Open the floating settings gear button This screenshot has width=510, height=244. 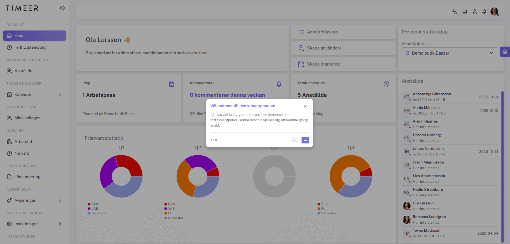[505, 52]
